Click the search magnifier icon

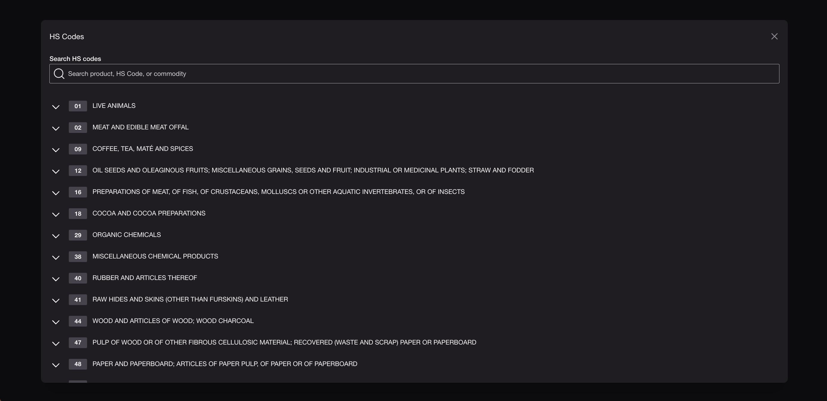(59, 74)
